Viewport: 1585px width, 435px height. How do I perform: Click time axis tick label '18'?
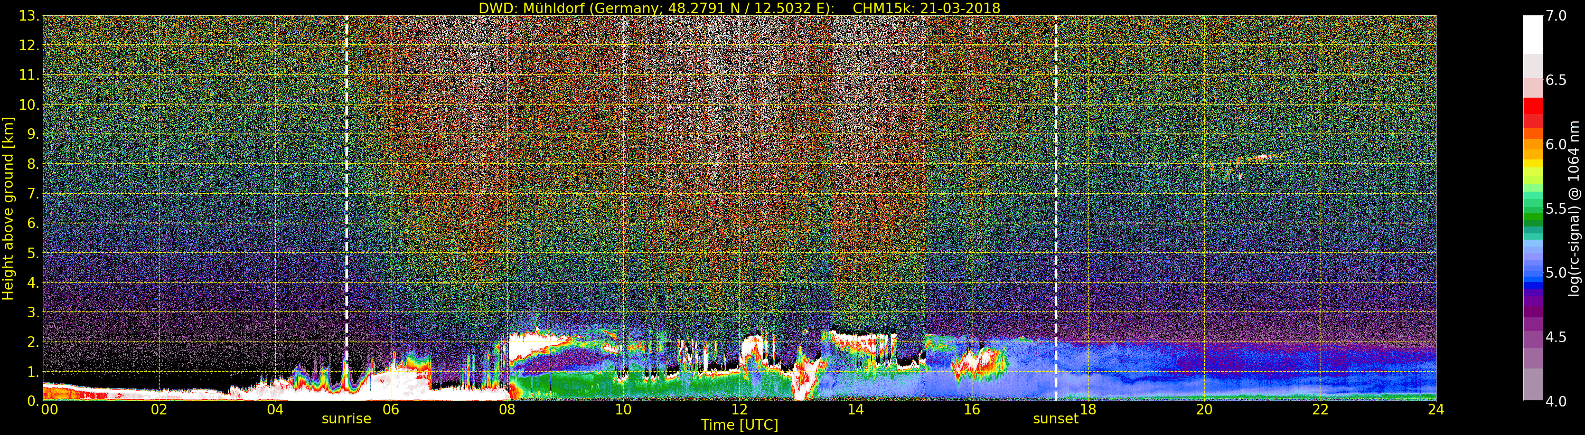(1088, 410)
